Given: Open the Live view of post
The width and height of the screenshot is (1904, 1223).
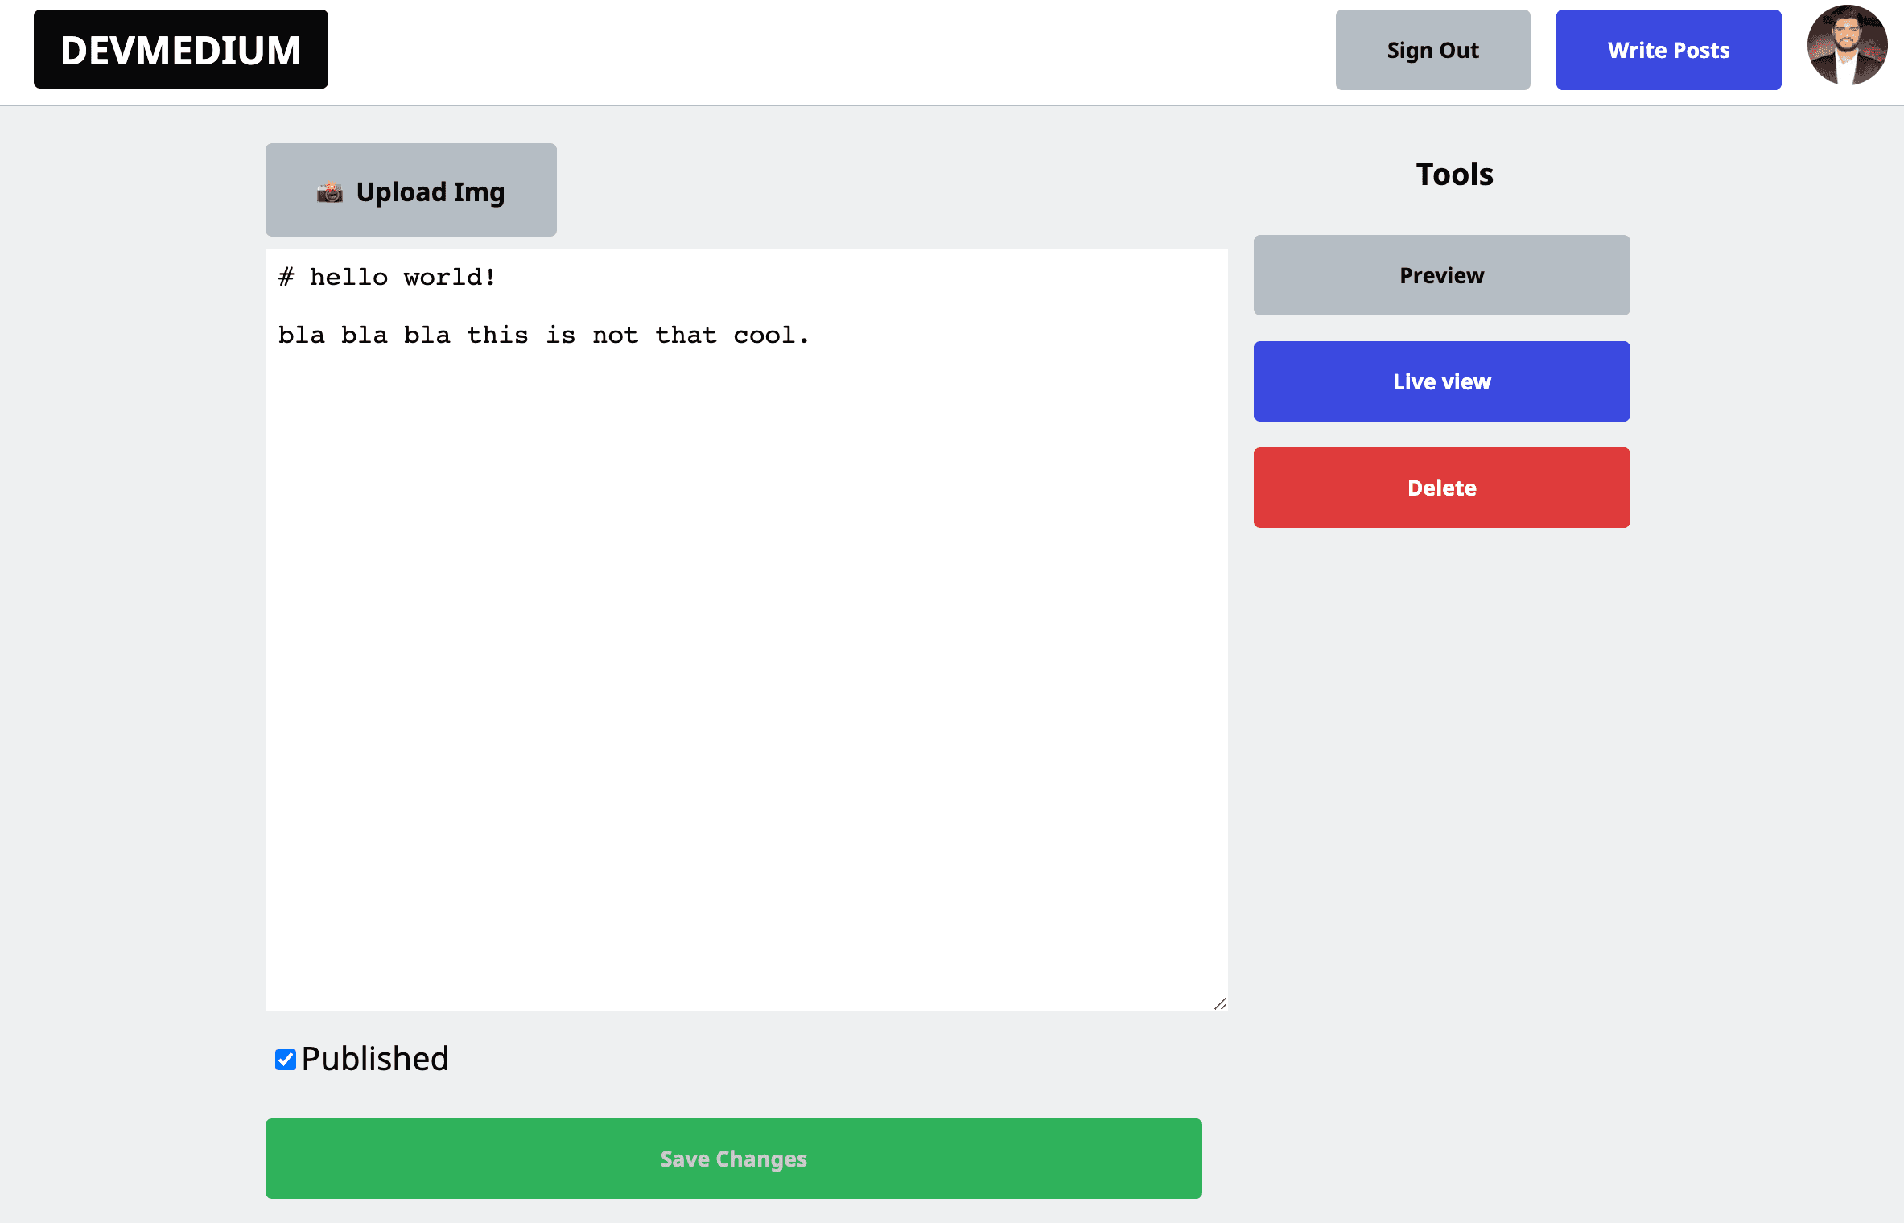Looking at the screenshot, I should 1441,381.
